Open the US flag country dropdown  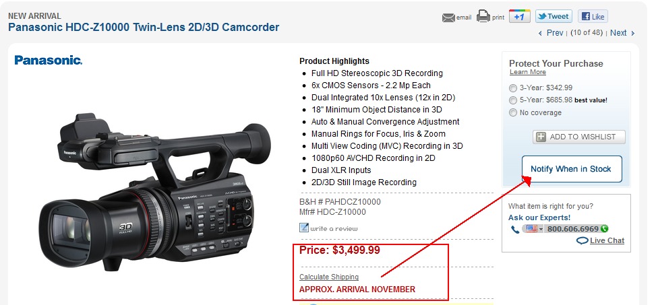[x=533, y=228]
